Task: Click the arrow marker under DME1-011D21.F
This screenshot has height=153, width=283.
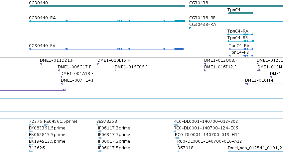Action: coord(41,64)
